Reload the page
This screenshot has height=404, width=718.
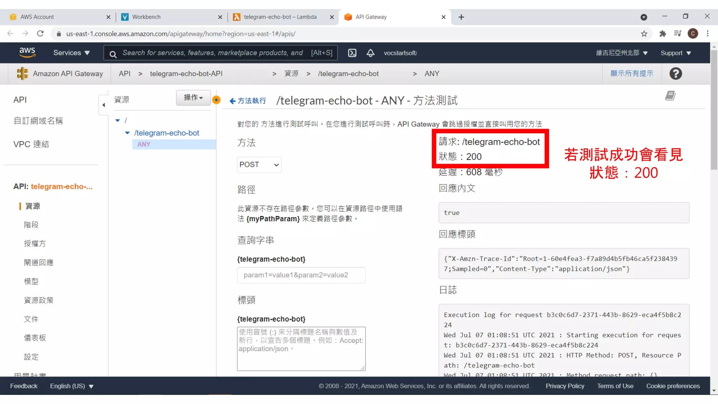pyautogui.click(x=40, y=34)
